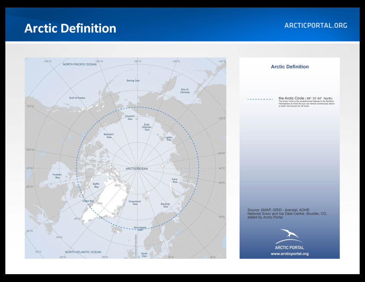Click the Beaufort Sea label
Screen dimensions: 365x282
(109, 136)
